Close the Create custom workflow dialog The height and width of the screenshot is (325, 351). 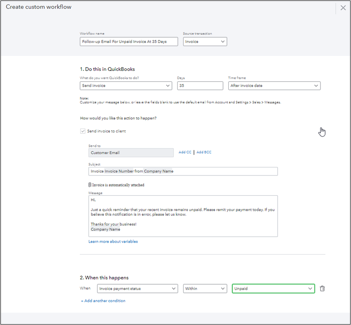click(x=343, y=8)
